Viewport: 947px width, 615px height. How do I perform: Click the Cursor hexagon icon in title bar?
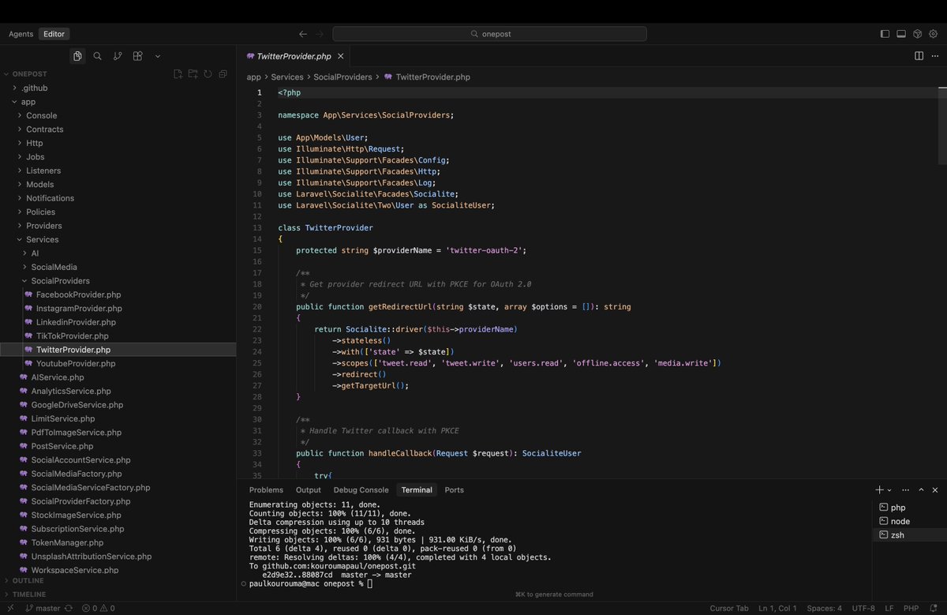[x=918, y=34]
